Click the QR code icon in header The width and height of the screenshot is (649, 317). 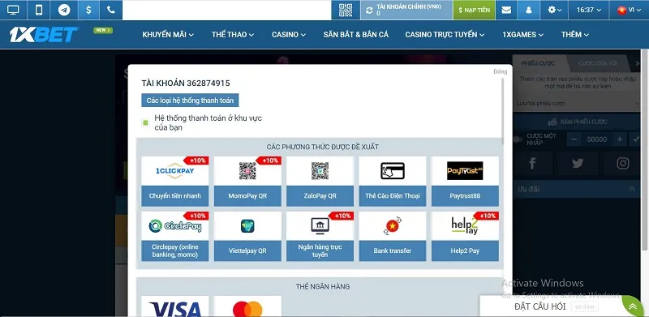point(346,10)
